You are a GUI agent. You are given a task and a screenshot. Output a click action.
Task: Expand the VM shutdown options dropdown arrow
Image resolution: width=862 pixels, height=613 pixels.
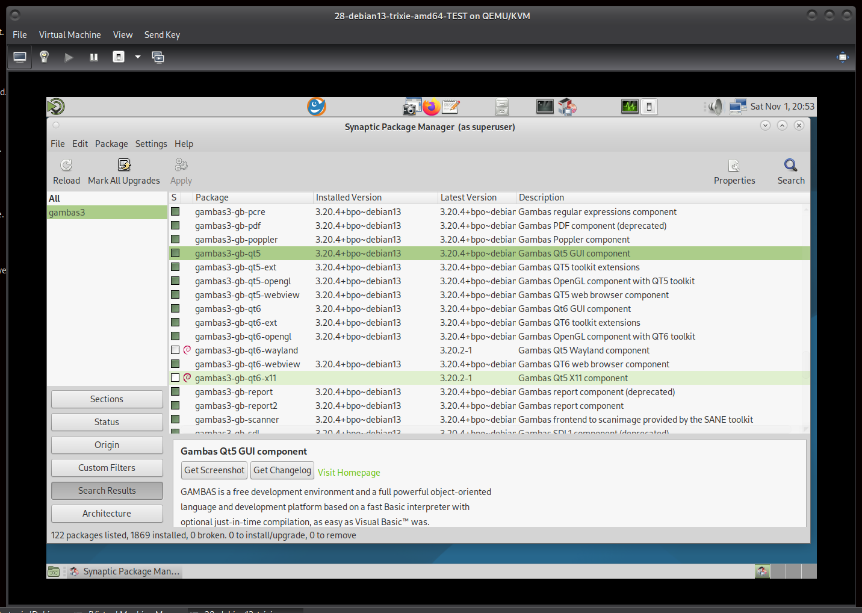138,57
